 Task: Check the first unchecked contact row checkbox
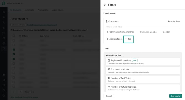pos(14,40)
